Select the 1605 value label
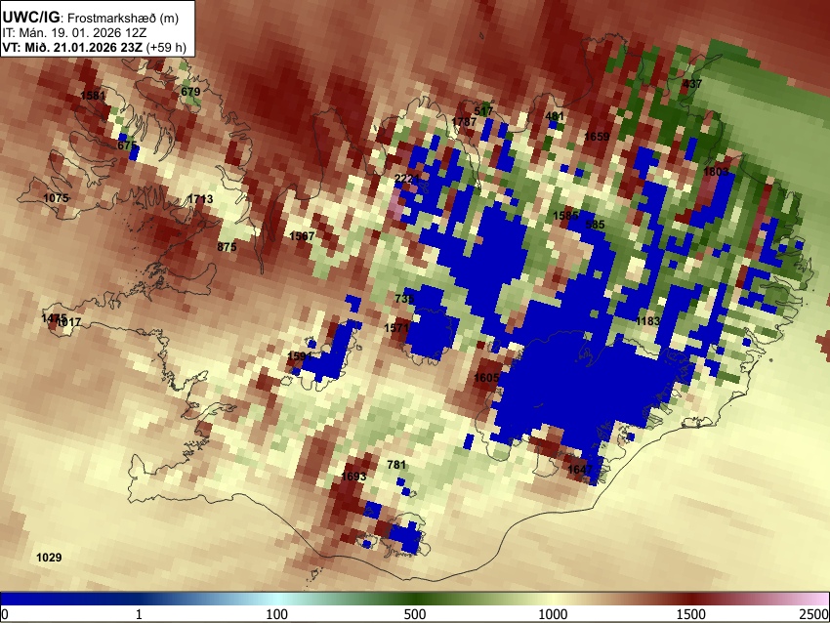 click(486, 377)
